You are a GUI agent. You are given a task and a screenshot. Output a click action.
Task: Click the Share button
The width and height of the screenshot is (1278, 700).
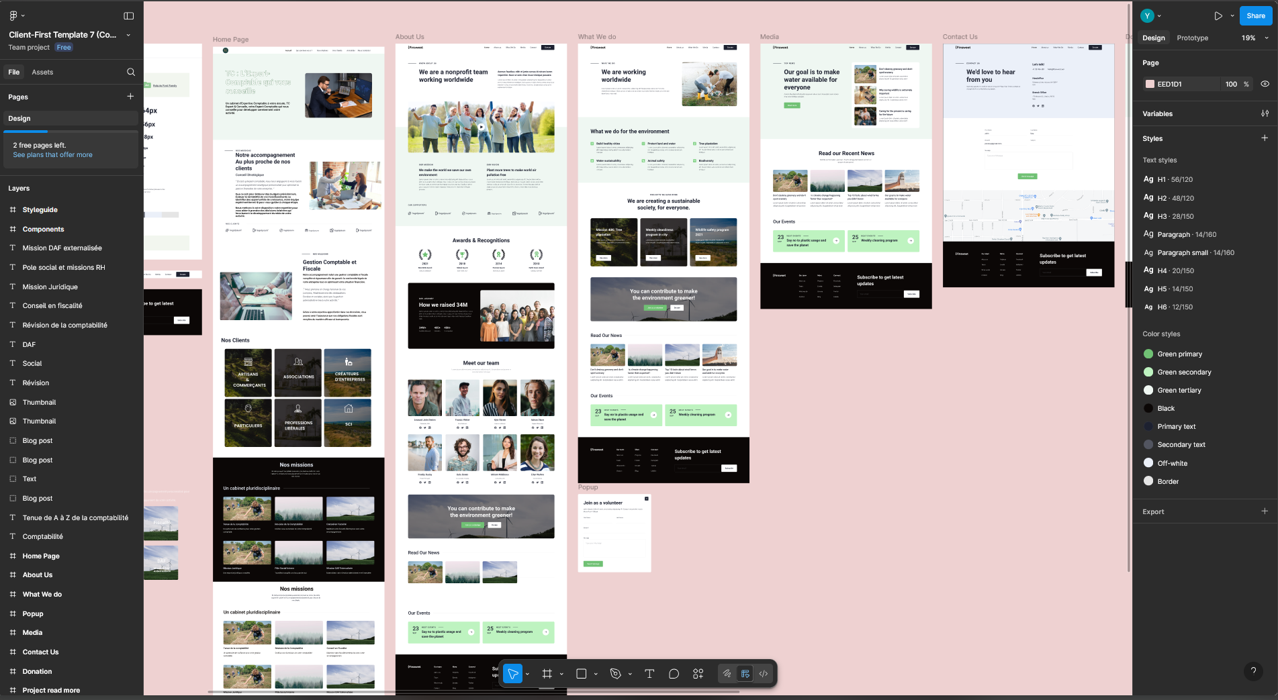1255,16
